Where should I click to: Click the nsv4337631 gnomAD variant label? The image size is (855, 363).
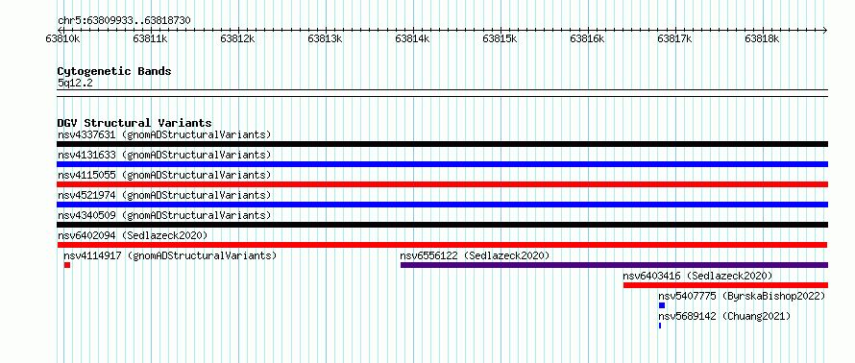point(164,134)
